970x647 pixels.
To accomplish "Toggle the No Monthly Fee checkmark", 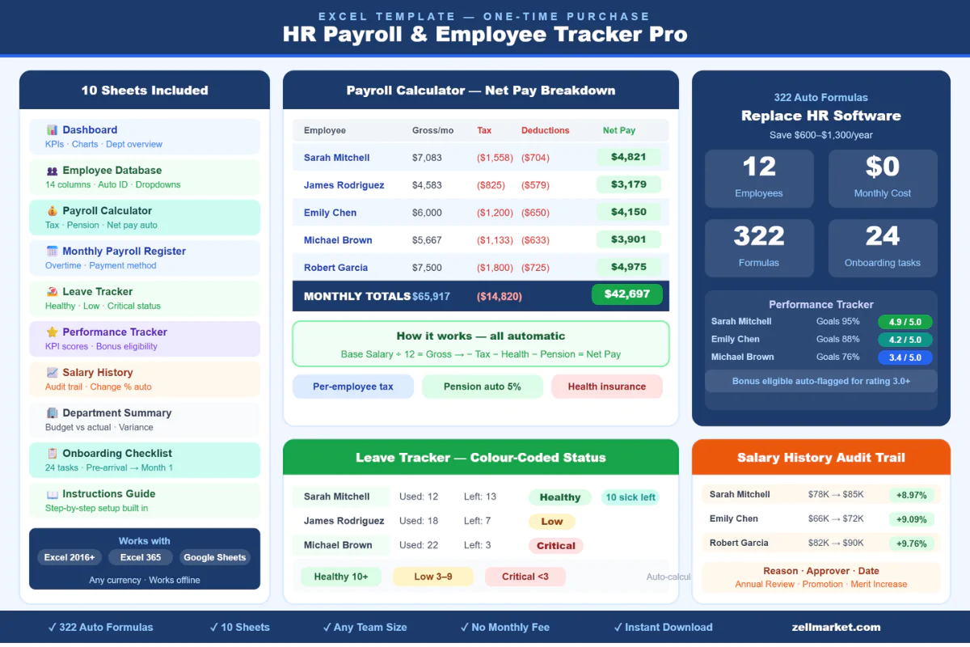I will pyautogui.click(x=463, y=627).
